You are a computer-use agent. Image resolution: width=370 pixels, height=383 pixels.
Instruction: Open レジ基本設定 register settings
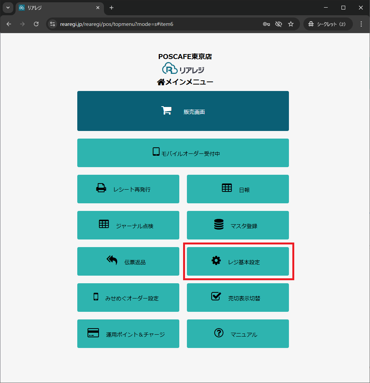coord(238,261)
